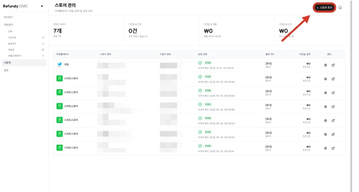Click green connected check icon in 쿠팡 row
Screen dimensions: 359x192
(x=200, y=63)
